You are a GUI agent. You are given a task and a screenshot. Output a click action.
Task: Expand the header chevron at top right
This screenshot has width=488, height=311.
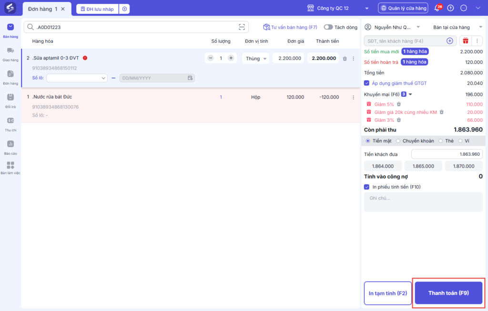[478, 8]
